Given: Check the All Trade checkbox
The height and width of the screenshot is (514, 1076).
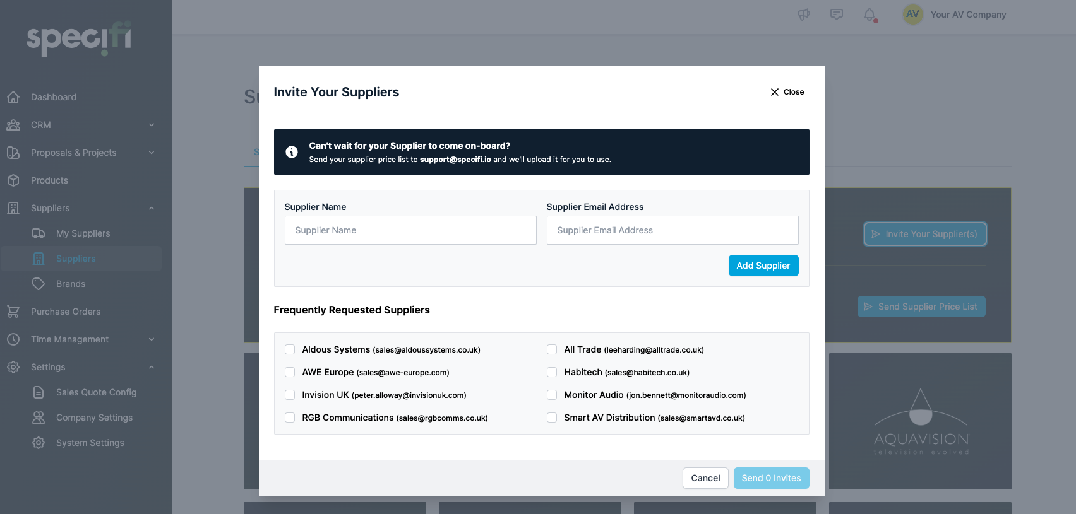Looking at the screenshot, I should 552,349.
